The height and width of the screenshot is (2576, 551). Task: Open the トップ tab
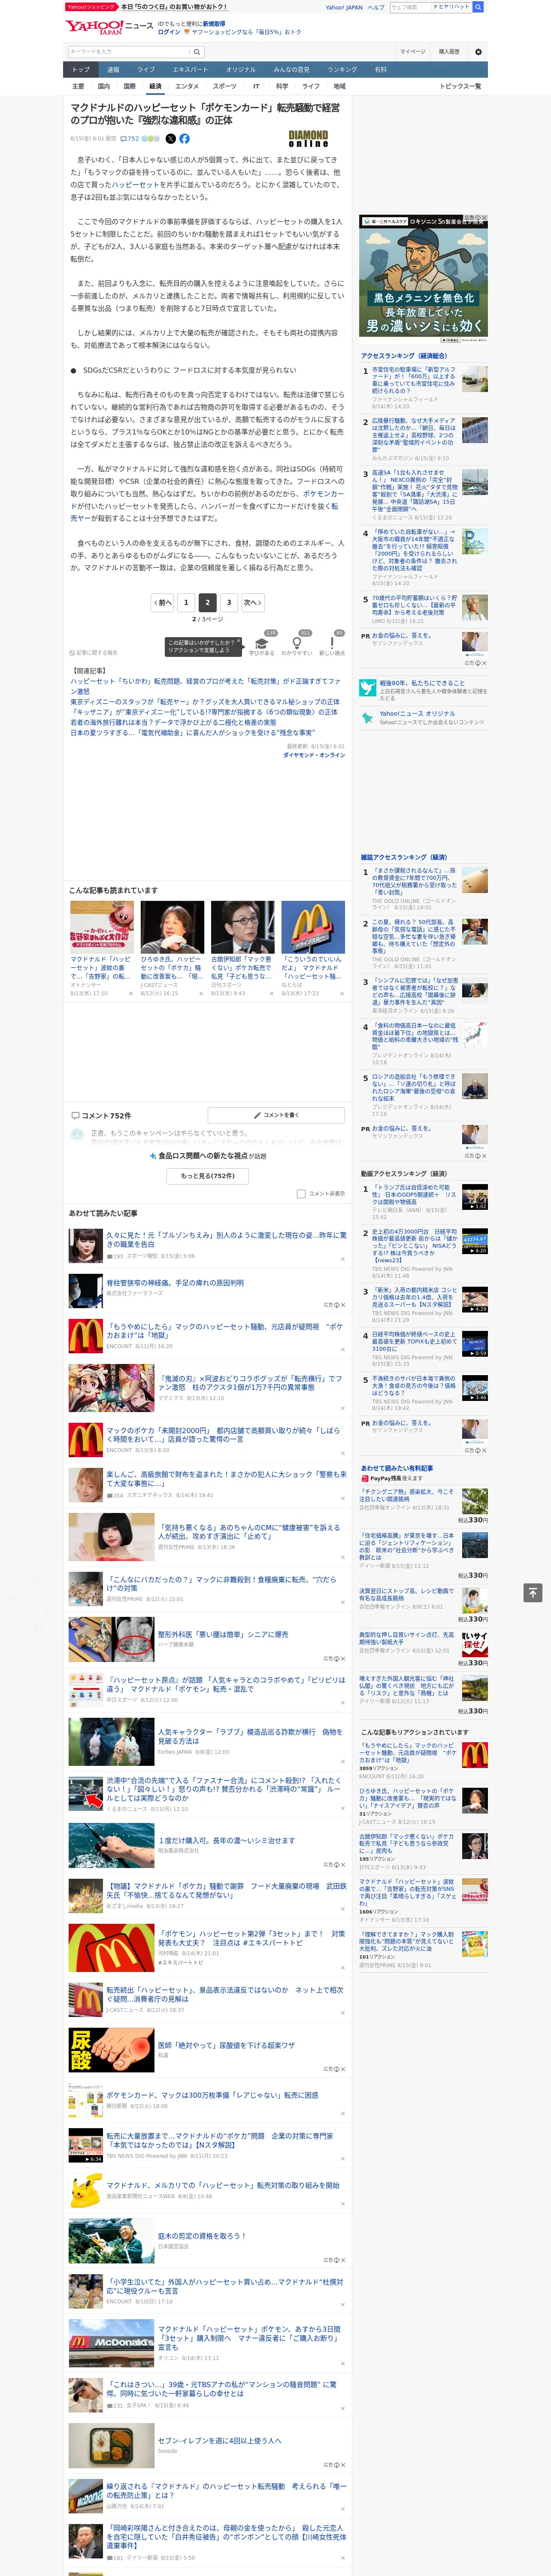81,70
